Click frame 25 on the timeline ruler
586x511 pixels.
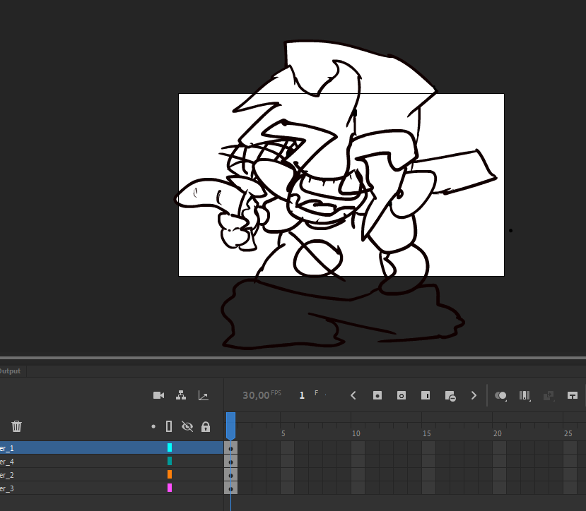click(x=568, y=433)
